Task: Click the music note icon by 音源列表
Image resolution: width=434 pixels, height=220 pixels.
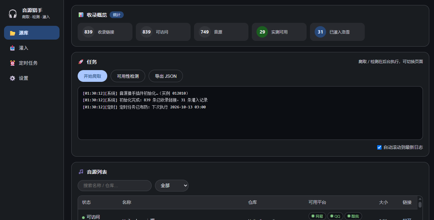Action: (x=81, y=172)
